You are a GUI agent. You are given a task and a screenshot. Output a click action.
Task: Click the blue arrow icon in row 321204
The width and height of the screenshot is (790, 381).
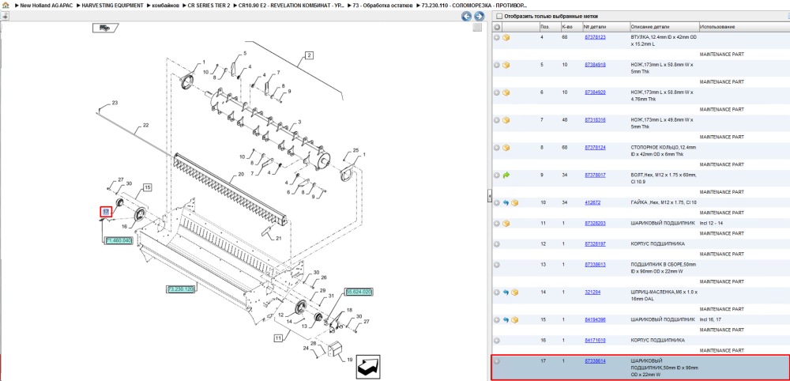click(506, 292)
